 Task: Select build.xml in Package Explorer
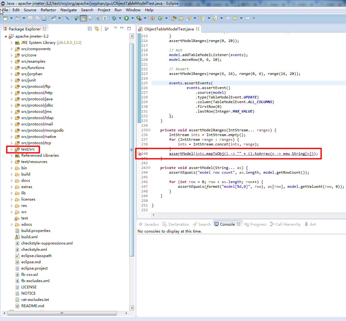click(29, 237)
